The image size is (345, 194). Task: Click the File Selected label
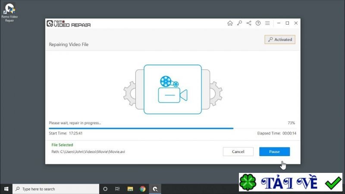point(62,145)
